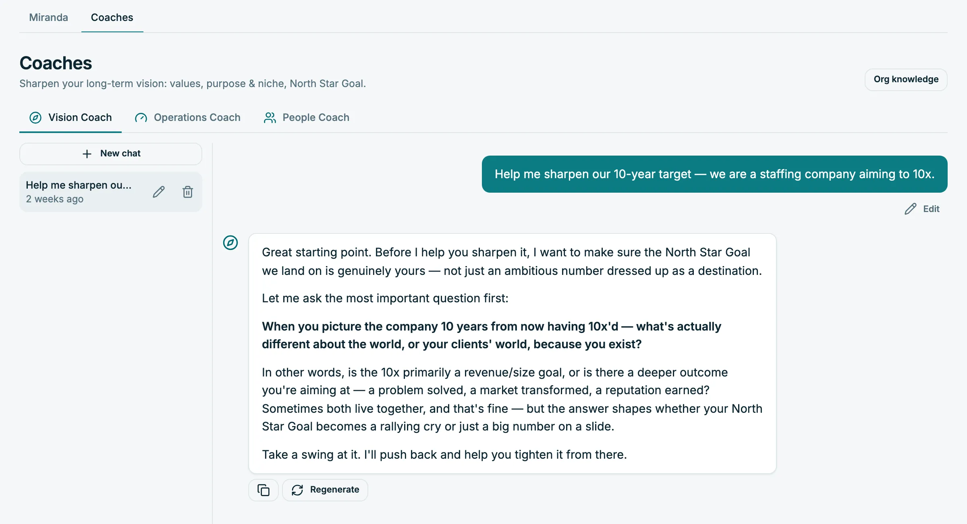
Task: Click the people icon for People Coach
Action: click(x=270, y=118)
